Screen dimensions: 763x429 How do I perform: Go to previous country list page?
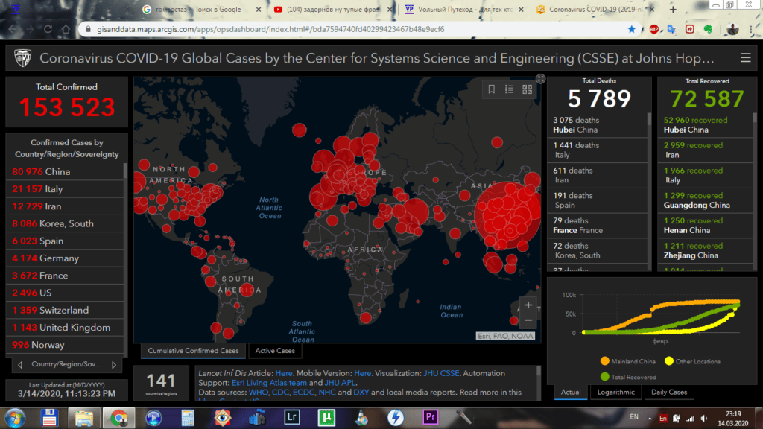tap(20, 364)
